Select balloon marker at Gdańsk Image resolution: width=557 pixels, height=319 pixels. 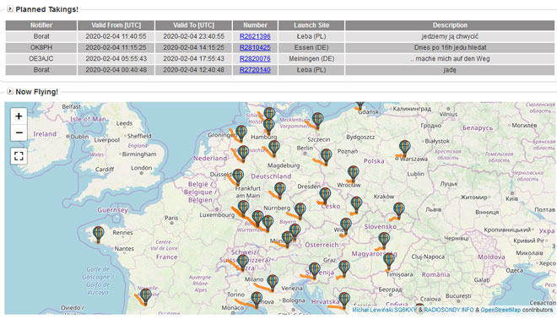coord(360,105)
